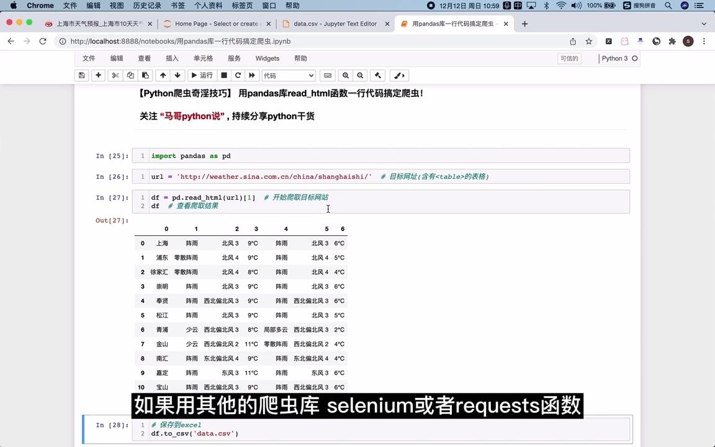This screenshot has width=715, height=447.
Task: Toggle Bluetooth from the menu bar icon
Action: 546,6
